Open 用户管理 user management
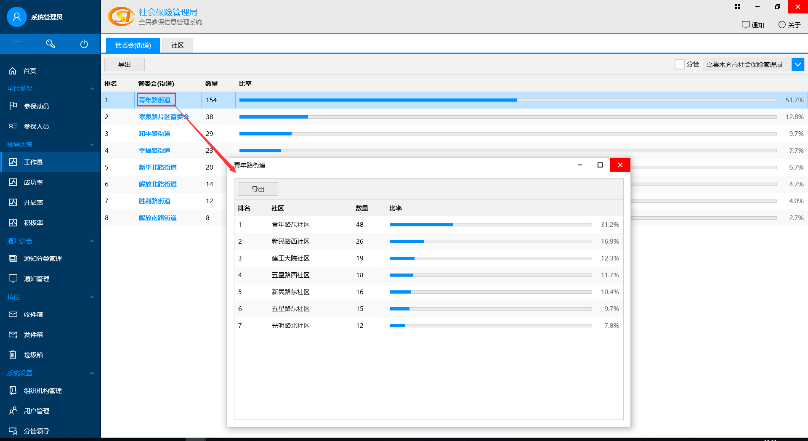This screenshot has height=441, width=808. point(36,411)
